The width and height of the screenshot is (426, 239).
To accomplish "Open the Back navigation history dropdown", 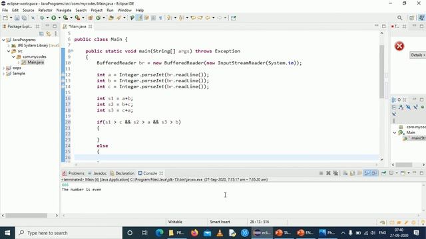I will coord(213,18).
